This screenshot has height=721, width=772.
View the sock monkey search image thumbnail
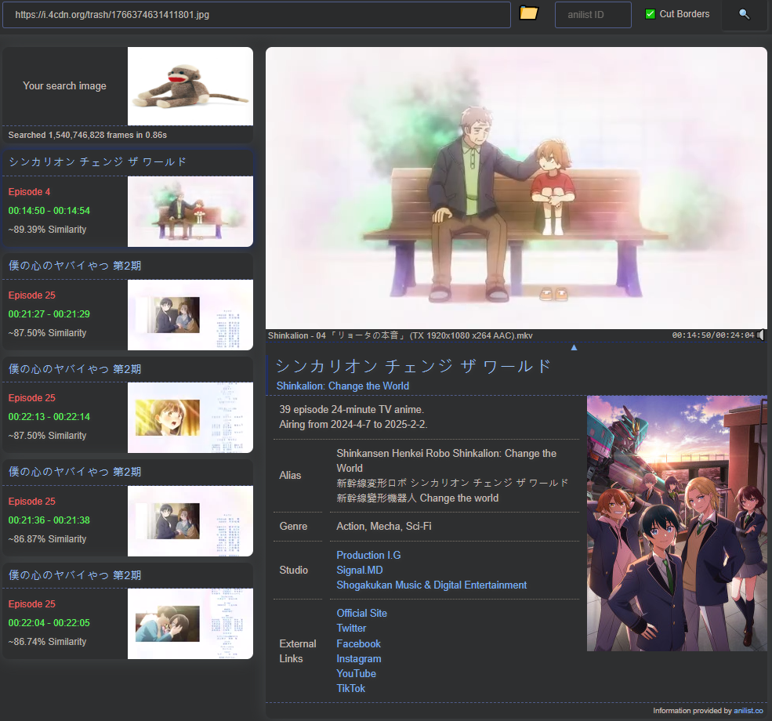[x=190, y=86]
